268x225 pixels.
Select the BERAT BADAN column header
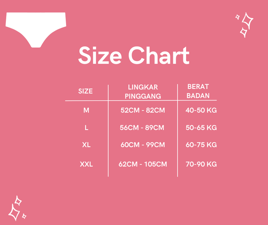(198, 91)
